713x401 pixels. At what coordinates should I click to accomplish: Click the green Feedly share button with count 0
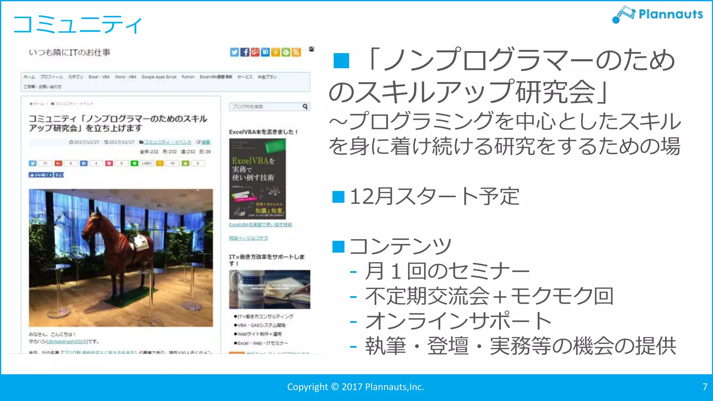point(186,163)
